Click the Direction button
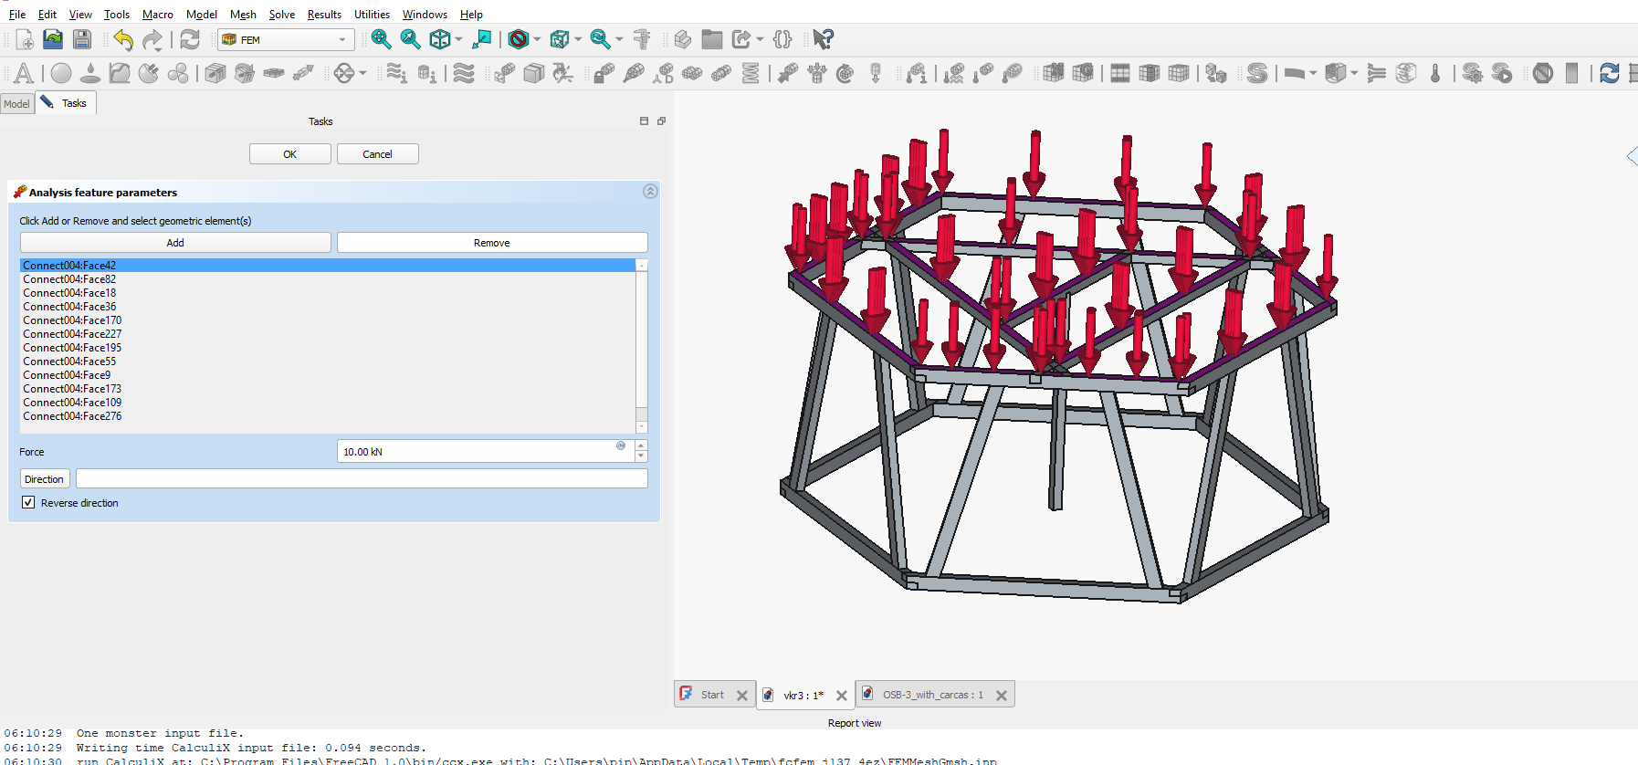This screenshot has width=1638, height=765. [x=44, y=479]
